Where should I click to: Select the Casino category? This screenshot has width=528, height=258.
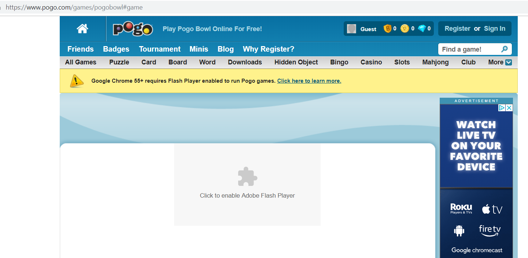tap(371, 62)
